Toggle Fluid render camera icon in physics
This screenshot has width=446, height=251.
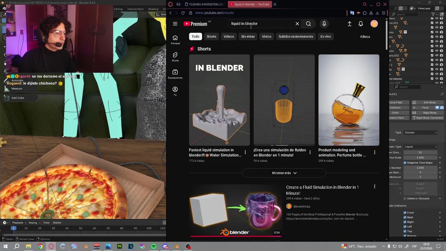tap(441, 108)
